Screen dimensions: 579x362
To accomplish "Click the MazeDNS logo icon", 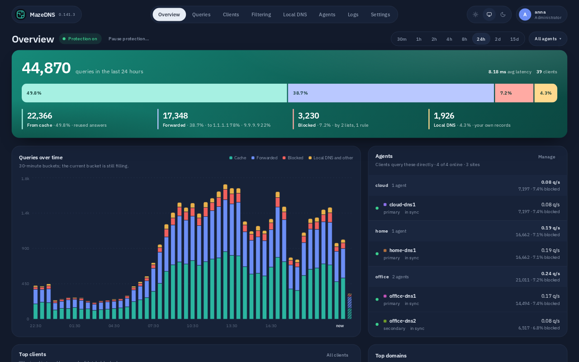I will pos(20,14).
